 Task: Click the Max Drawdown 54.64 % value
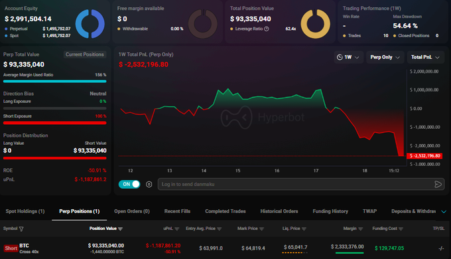(405, 26)
